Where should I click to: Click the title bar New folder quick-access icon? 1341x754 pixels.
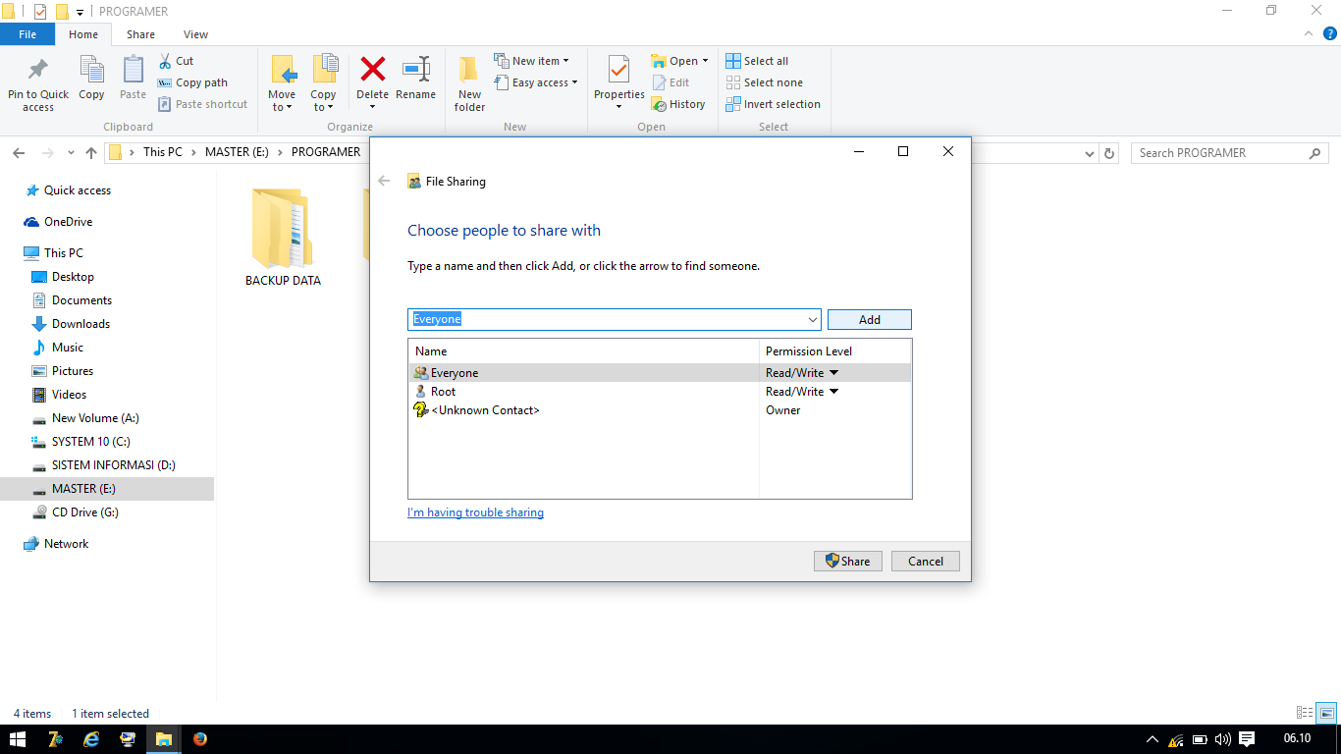coord(62,12)
